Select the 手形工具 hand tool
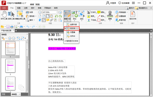Screen dimensions: 153x97 coord(4,15)
